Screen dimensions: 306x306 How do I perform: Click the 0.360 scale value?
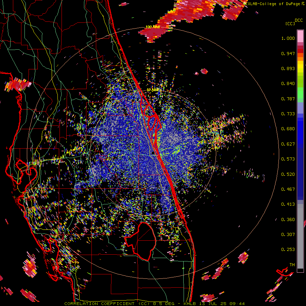[x=288, y=220]
